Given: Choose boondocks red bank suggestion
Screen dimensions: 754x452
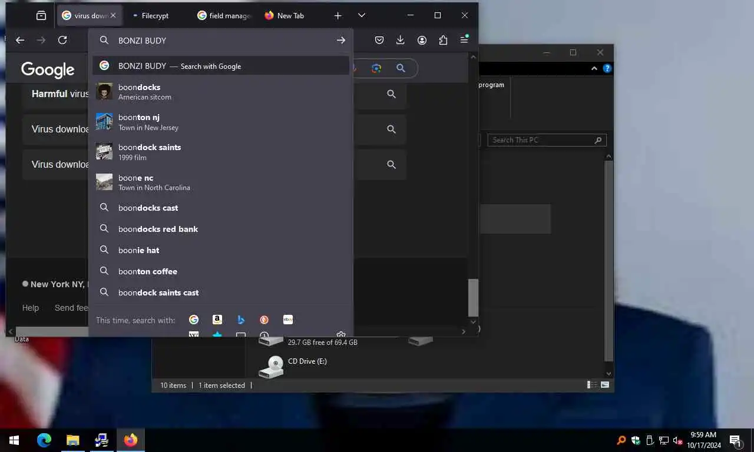Looking at the screenshot, I should 221,229.
